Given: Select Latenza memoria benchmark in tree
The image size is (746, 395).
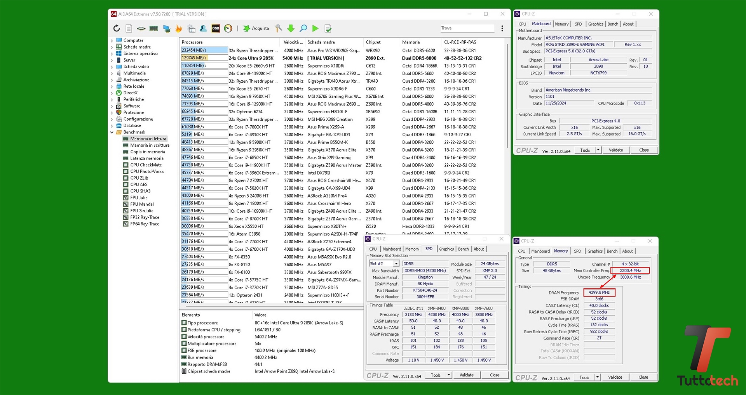Looking at the screenshot, I should coord(146,158).
